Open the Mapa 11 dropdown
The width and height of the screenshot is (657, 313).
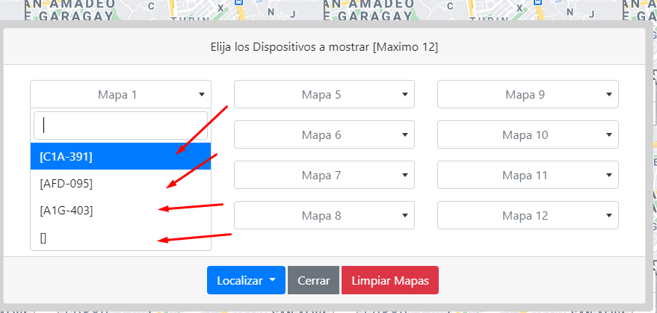pyautogui.click(x=527, y=176)
